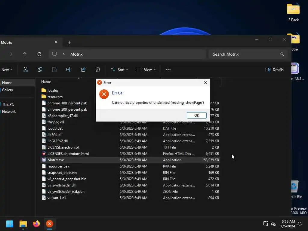Image resolution: width=308 pixels, height=231 pixels.
Task: Click the Firefox icon of LICENSES.chromium.html
Action: [44, 153]
